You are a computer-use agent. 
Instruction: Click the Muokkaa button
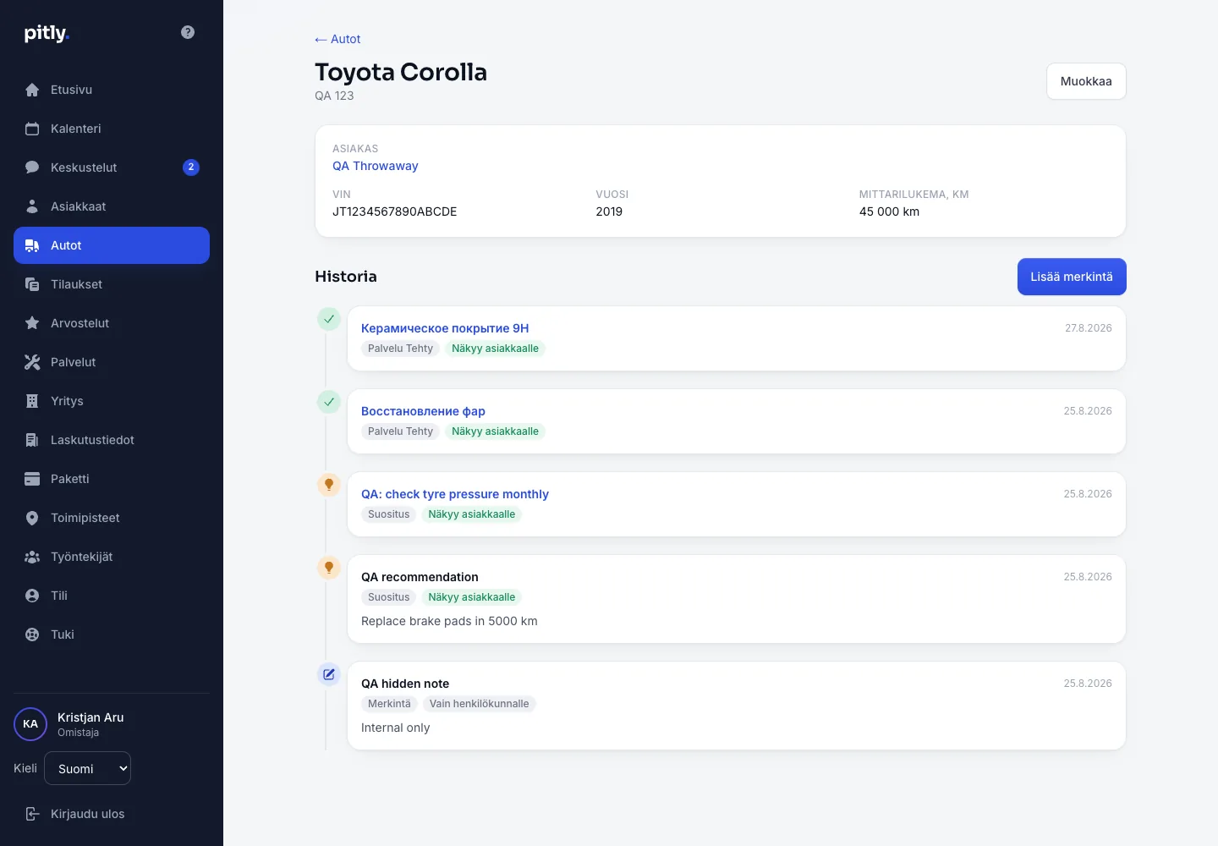[1086, 81]
